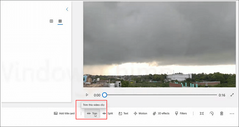
Task: Switch library to medium grid view
Action: [x=51, y=21]
